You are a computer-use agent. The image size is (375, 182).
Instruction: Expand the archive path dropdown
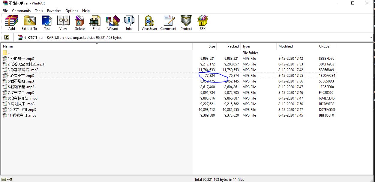tap(371, 38)
